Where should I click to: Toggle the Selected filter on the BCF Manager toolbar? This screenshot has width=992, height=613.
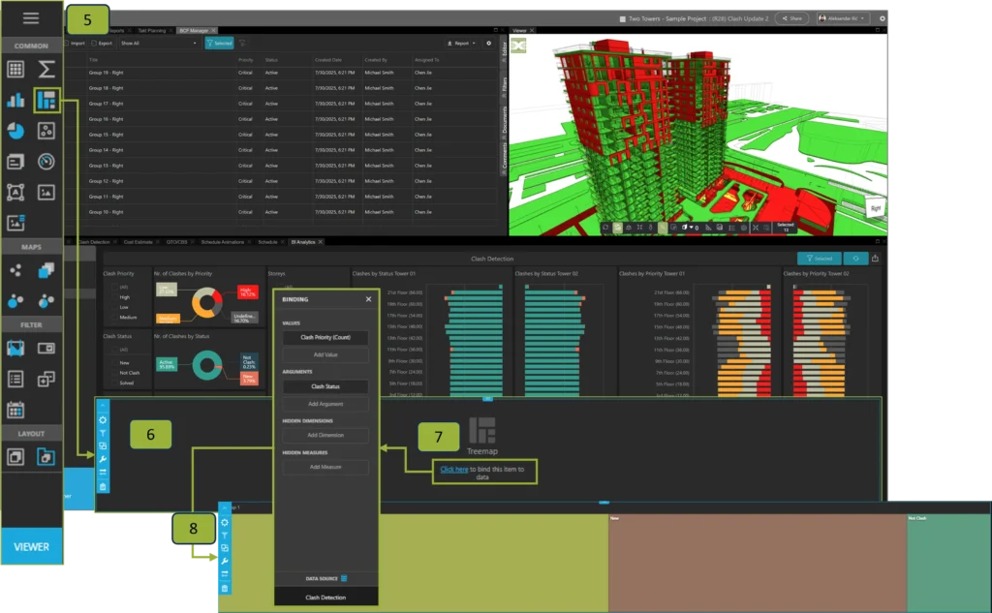[x=219, y=43]
